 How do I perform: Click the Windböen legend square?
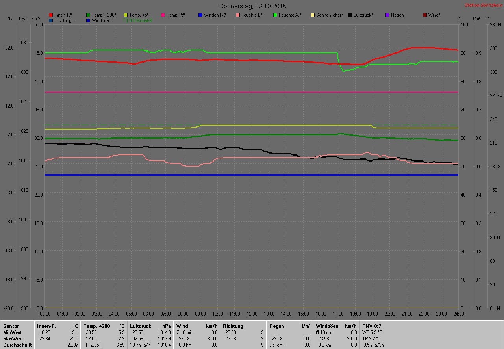click(88, 20)
